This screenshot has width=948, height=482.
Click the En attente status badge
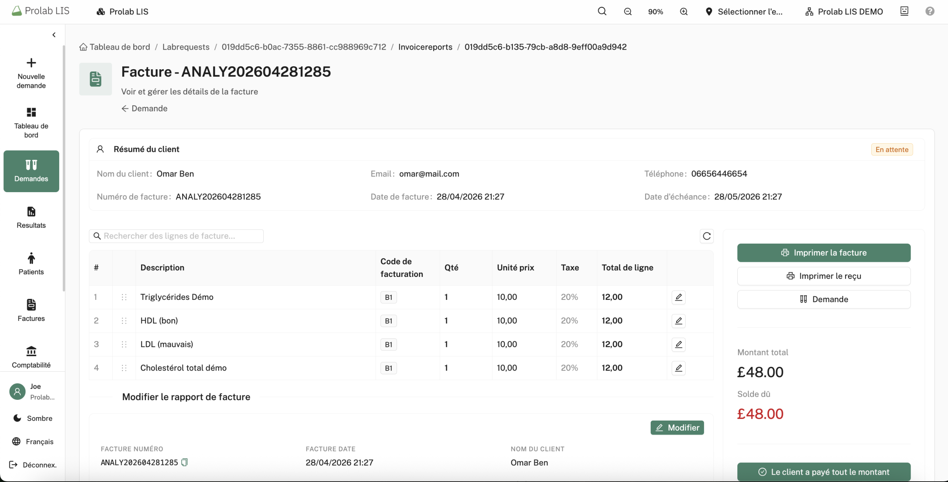coord(892,150)
